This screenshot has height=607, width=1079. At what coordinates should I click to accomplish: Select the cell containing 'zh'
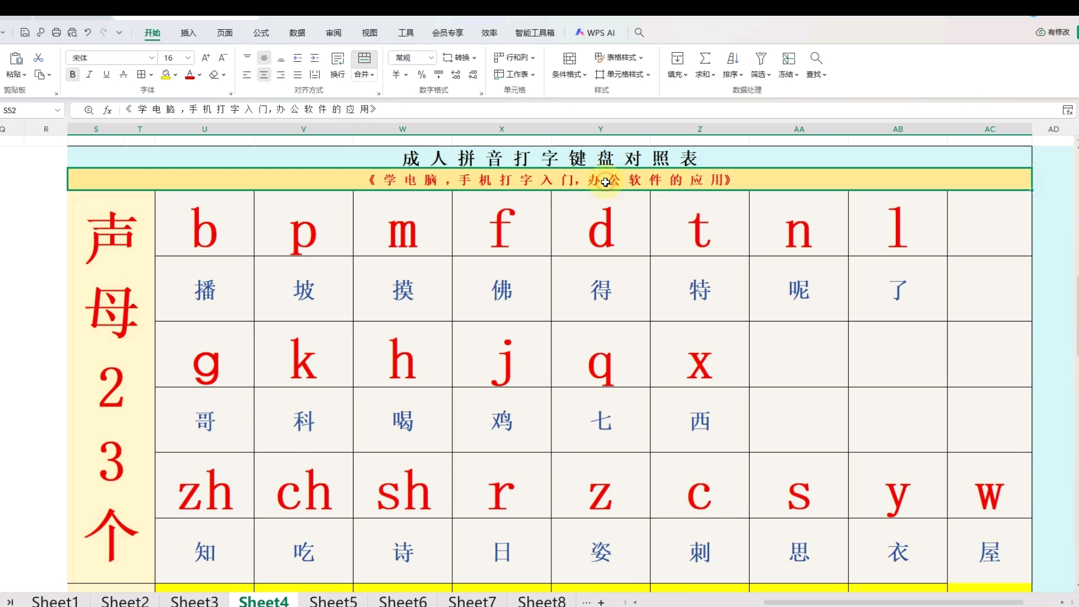pyautogui.click(x=205, y=486)
